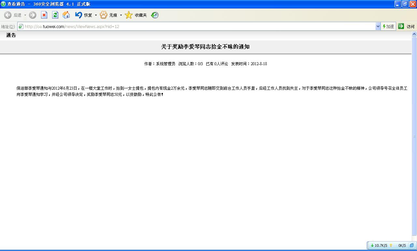
Task: Expand the Restore (恢复) dropdown arrow
Action: [x=96, y=15]
